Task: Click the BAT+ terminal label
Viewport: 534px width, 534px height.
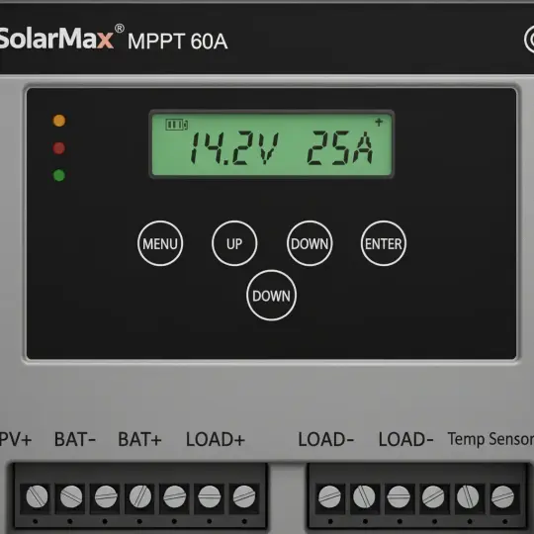Action: click(x=139, y=439)
